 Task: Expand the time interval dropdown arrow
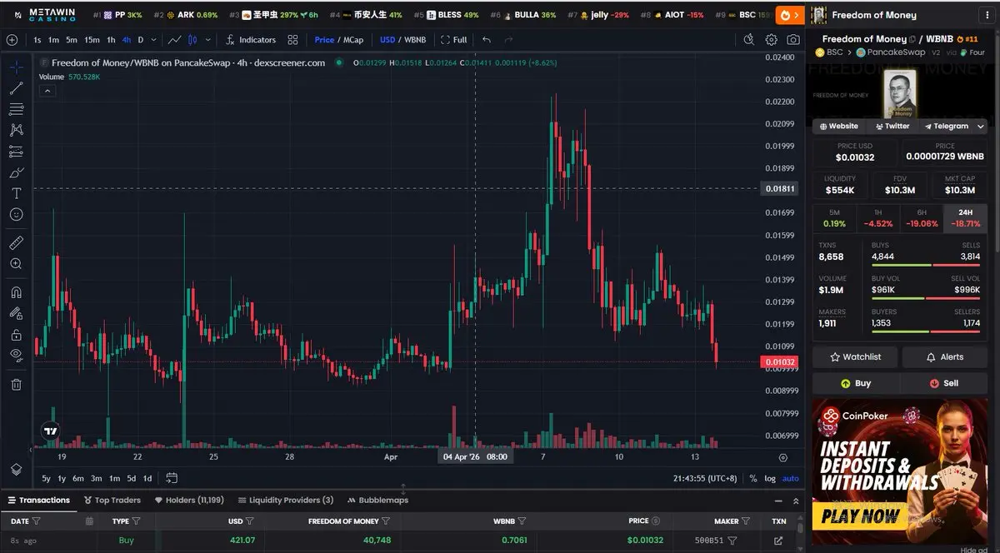pos(152,40)
